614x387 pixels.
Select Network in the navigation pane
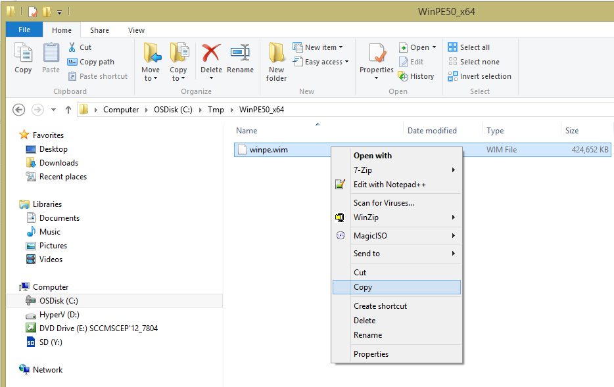(41, 370)
